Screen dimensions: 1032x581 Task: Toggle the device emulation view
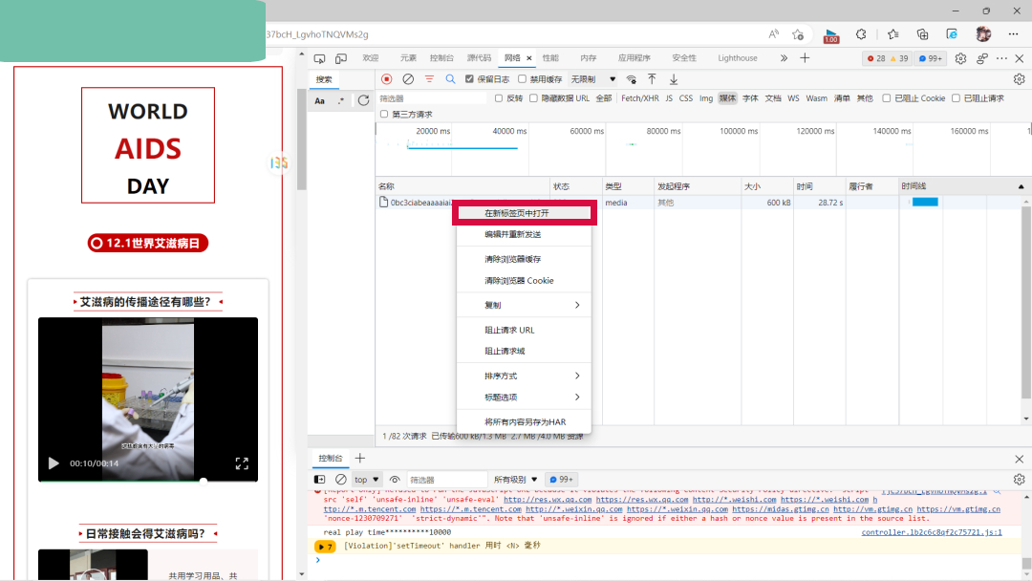(341, 57)
